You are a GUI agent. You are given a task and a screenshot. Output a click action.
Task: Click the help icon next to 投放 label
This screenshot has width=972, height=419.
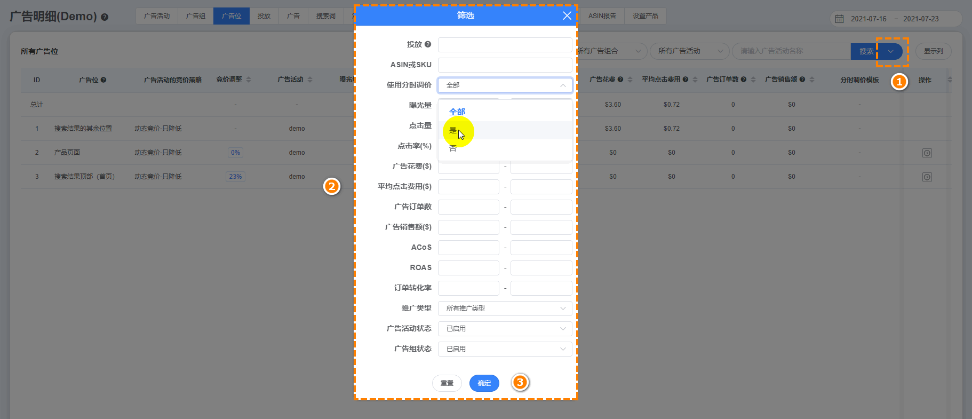click(x=427, y=44)
